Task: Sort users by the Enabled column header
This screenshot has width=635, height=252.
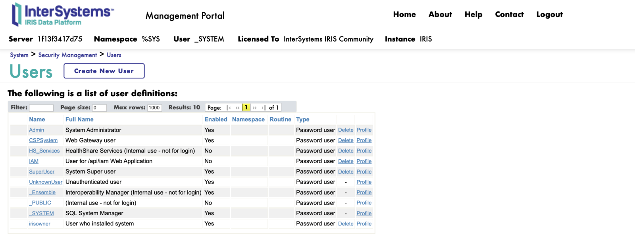Action: click(216, 119)
